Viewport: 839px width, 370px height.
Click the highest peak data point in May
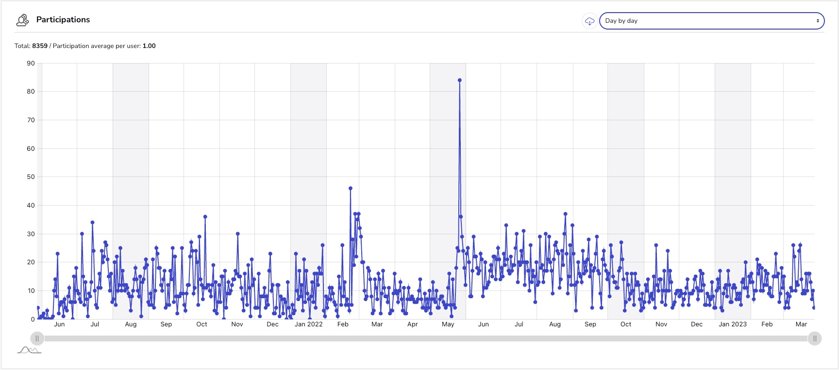point(459,80)
